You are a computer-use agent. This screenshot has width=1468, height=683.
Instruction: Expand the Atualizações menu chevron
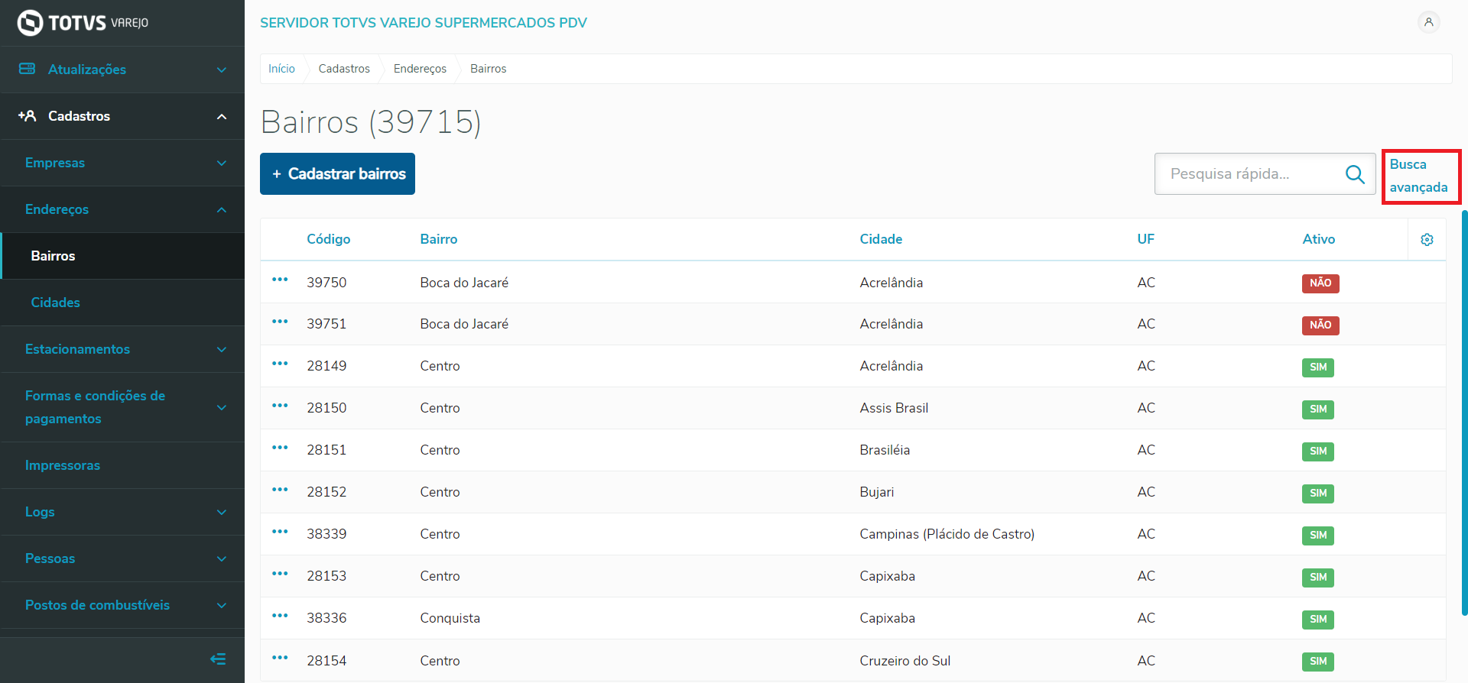[x=222, y=70]
